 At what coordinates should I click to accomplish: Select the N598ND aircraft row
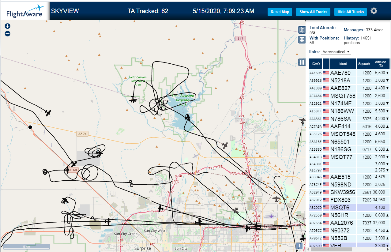[349, 185]
